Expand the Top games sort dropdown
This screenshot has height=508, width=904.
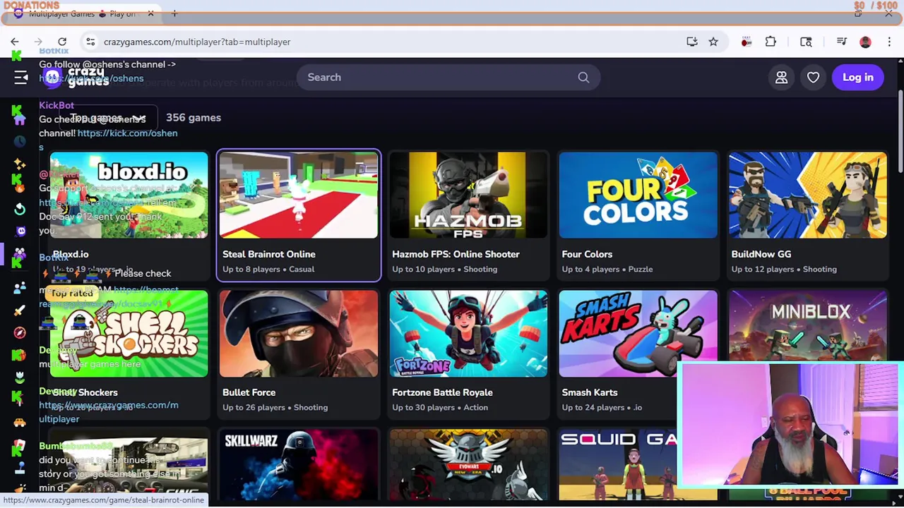click(107, 118)
